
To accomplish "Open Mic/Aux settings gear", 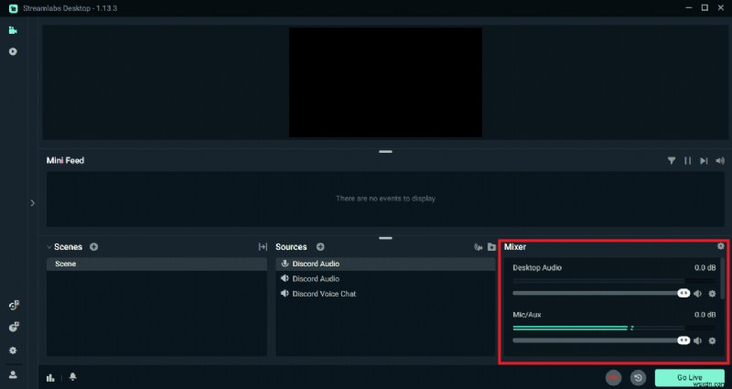I will pos(712,340).
